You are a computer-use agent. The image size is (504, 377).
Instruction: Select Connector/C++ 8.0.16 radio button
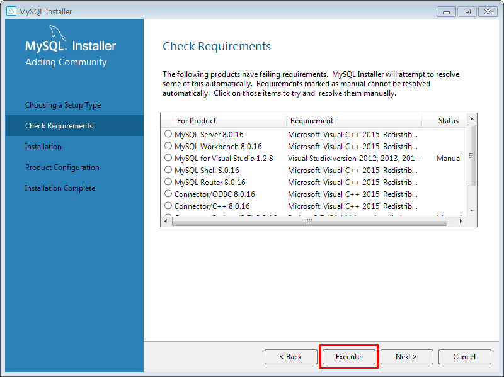pos(168,206)
